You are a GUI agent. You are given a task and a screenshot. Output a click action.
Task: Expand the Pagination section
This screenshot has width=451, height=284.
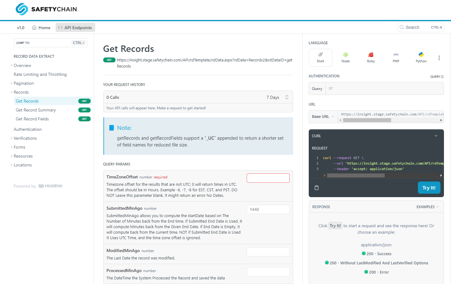[x=12, y=83]
